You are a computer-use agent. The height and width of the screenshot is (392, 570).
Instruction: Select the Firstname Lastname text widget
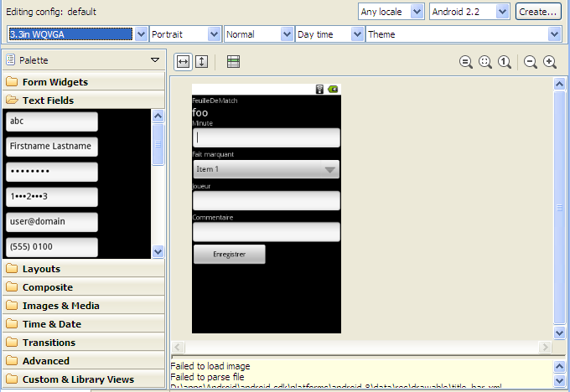point(52,147)
